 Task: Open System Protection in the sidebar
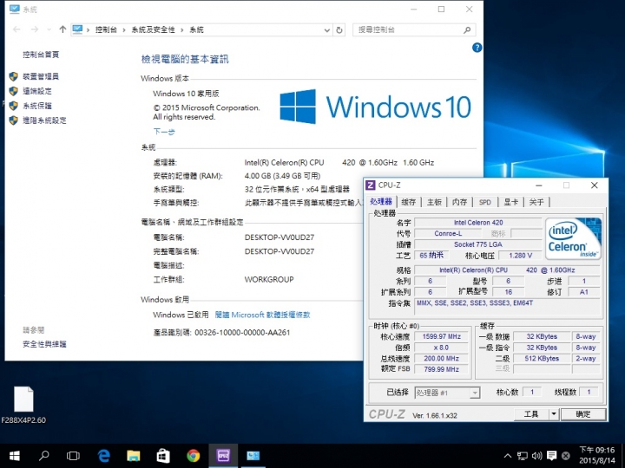37,106
